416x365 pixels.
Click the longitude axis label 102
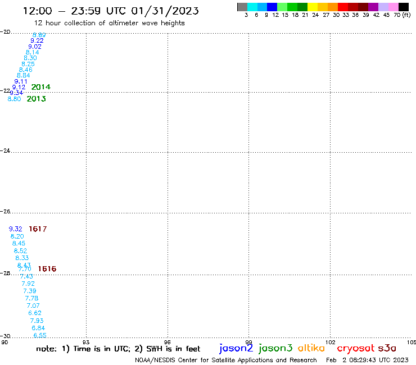330,342
